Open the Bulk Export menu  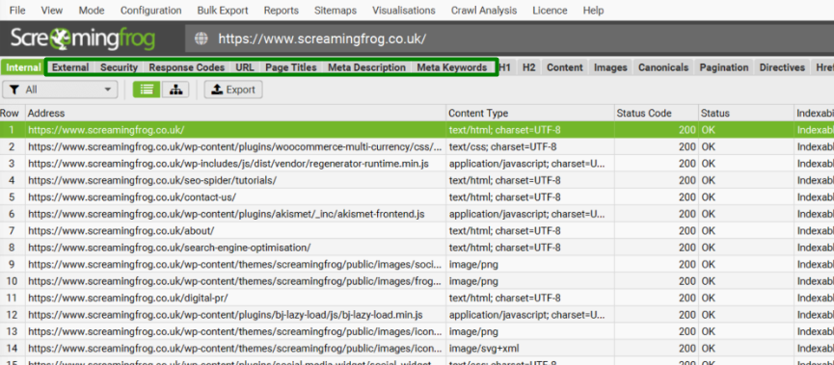click(223, 10)
